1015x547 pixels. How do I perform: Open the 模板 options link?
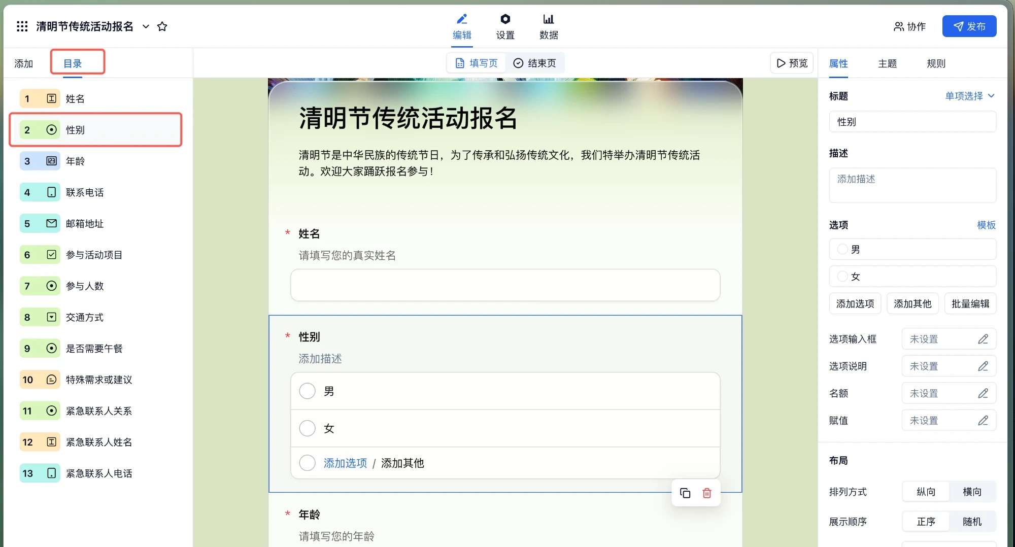coord(986,225)
